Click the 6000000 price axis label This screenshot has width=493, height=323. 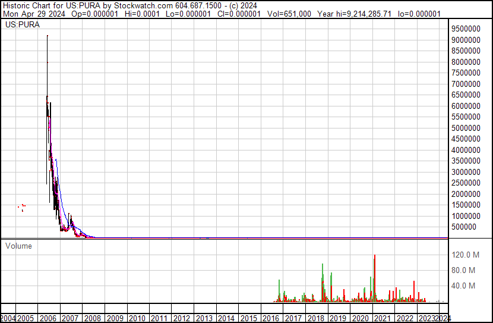[x=466, y=106]
